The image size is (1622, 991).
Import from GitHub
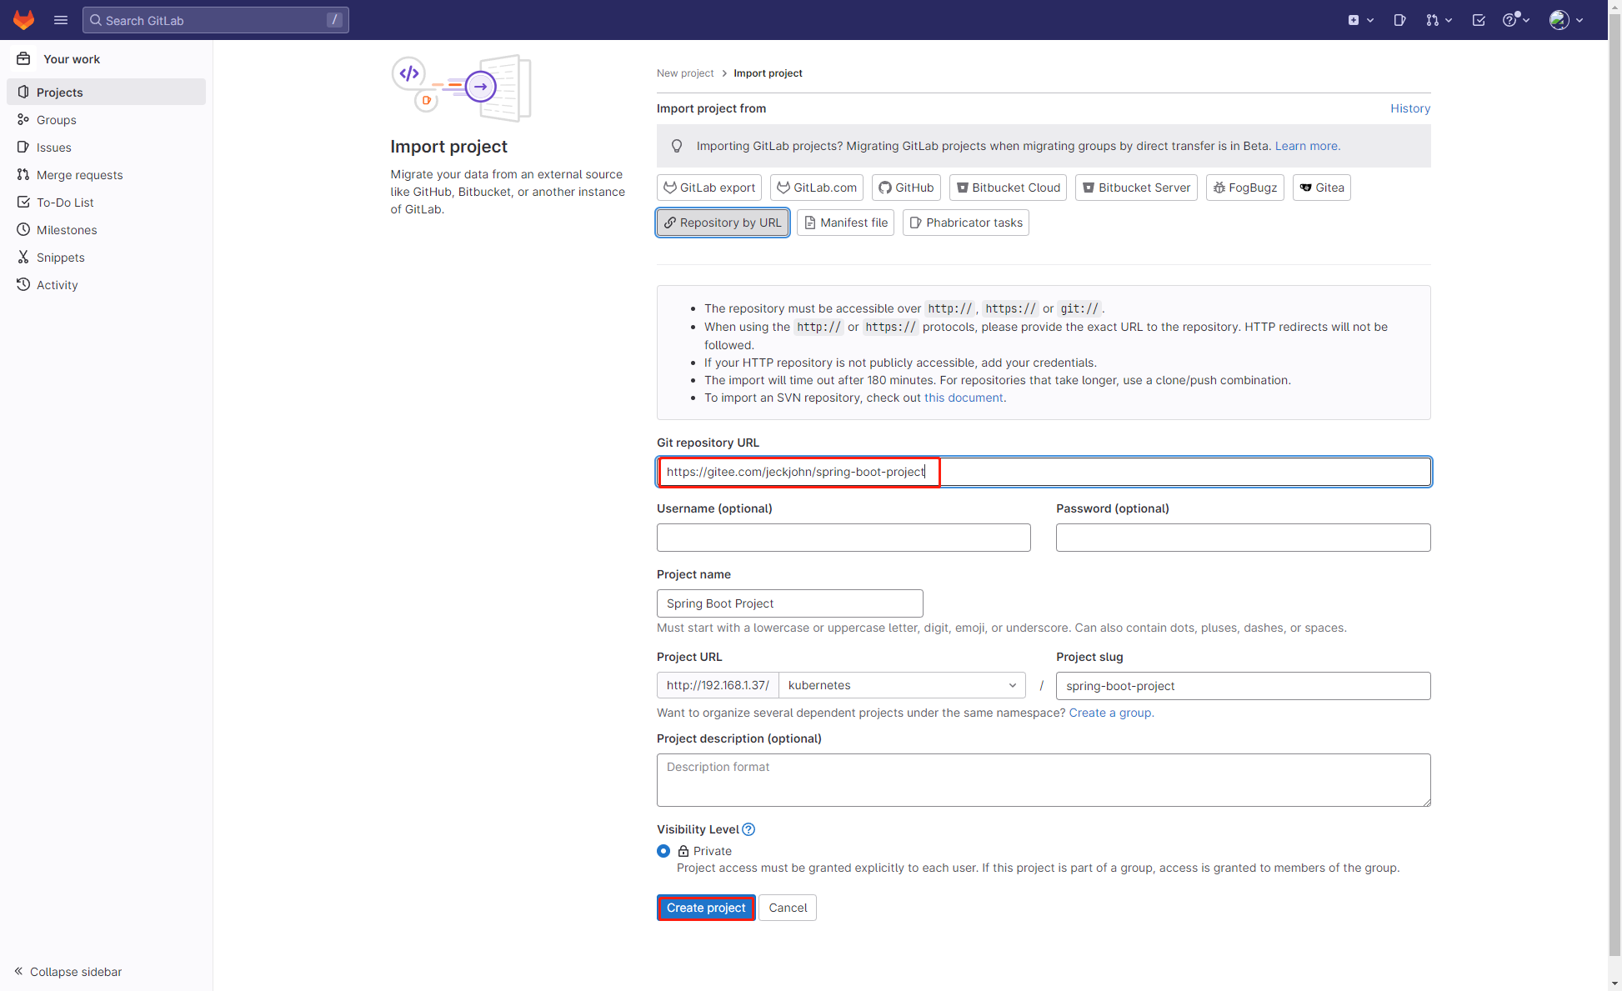pyautogui.click(x=906, y=188)
